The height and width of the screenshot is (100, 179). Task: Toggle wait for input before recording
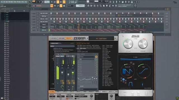[x=55, y=2]
